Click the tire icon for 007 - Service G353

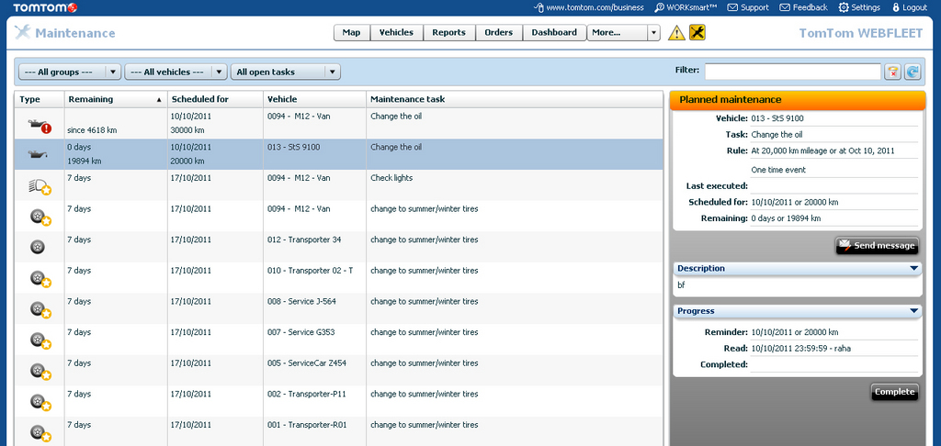40,340
